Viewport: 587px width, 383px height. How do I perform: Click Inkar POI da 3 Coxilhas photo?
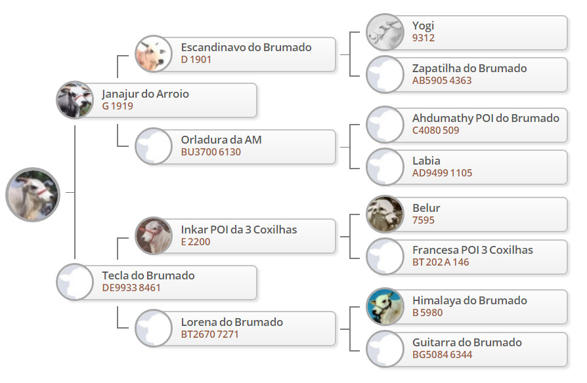pos(154,235)
